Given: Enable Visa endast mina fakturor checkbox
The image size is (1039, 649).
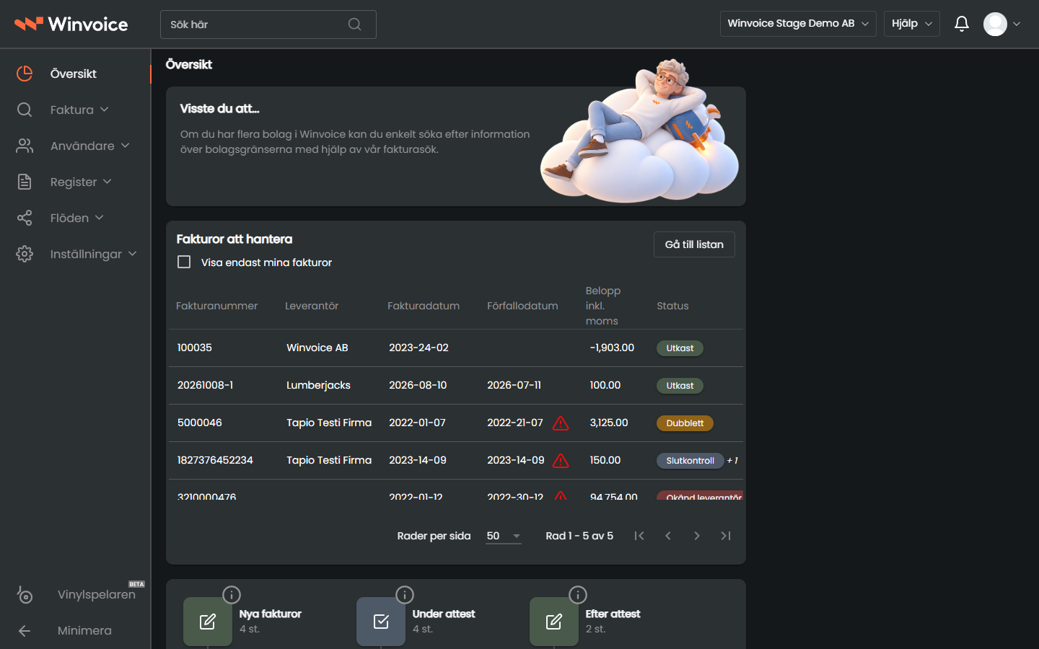Looking at the screenshot, I should (x=184, y=262).
